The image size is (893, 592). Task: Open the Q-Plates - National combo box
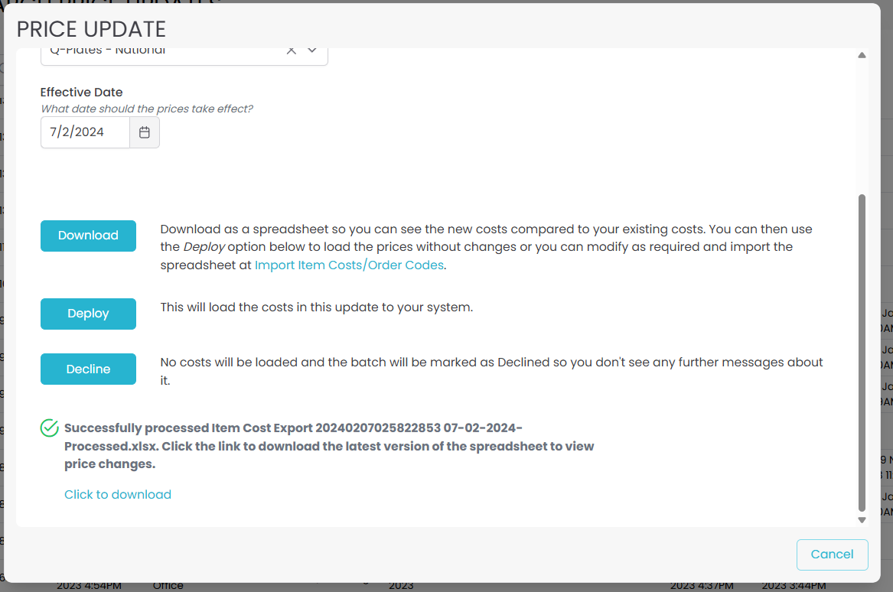(161, 52)
